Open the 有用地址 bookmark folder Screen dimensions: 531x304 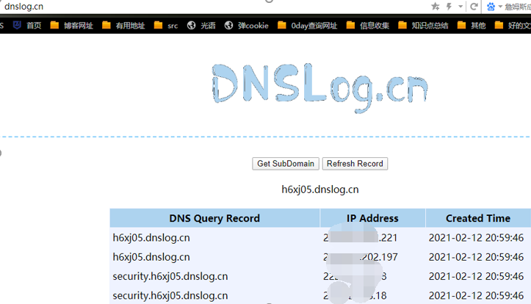coord(123,26)
